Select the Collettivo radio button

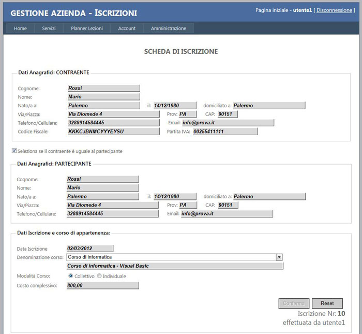coord(71,276)
